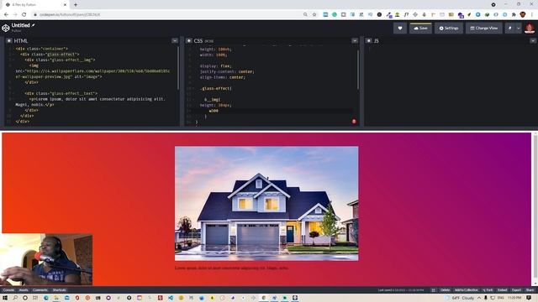Image resolution: width=538 pixels, height=302 pixels.
Task: Open CSS editor settings gear
Action: click(x=188, y=41)
